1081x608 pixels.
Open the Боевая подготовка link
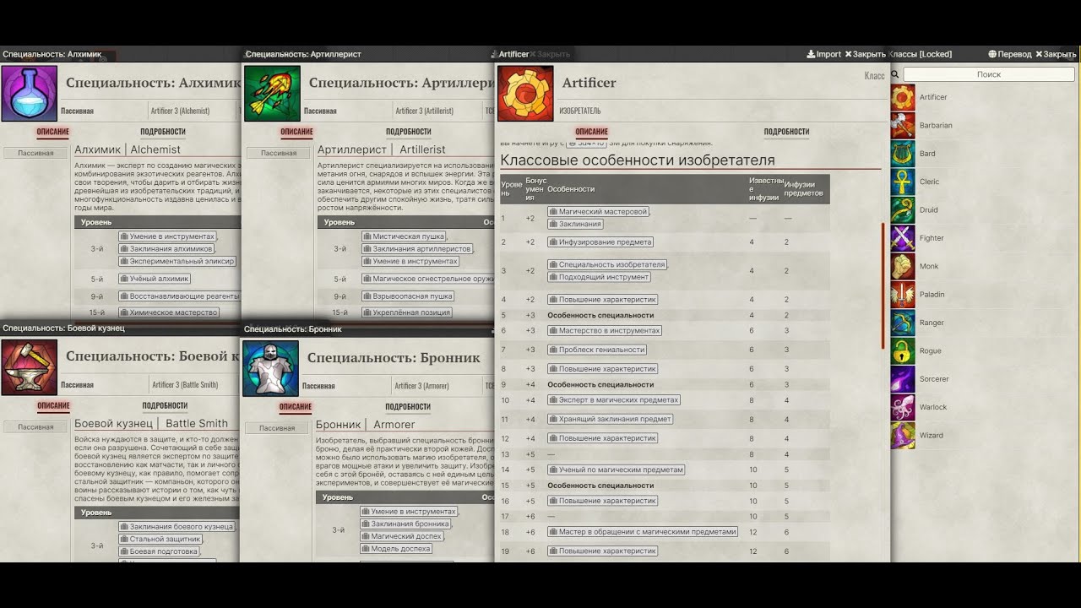(159, 551)
